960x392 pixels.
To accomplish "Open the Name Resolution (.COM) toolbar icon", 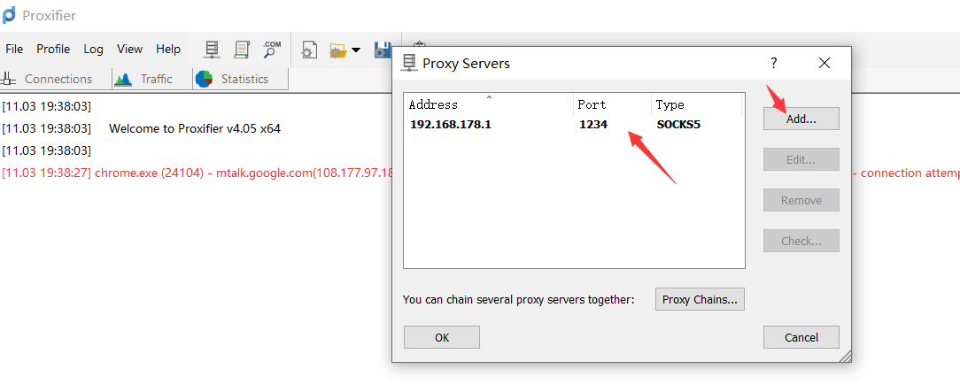I will (x=272, y=50).
